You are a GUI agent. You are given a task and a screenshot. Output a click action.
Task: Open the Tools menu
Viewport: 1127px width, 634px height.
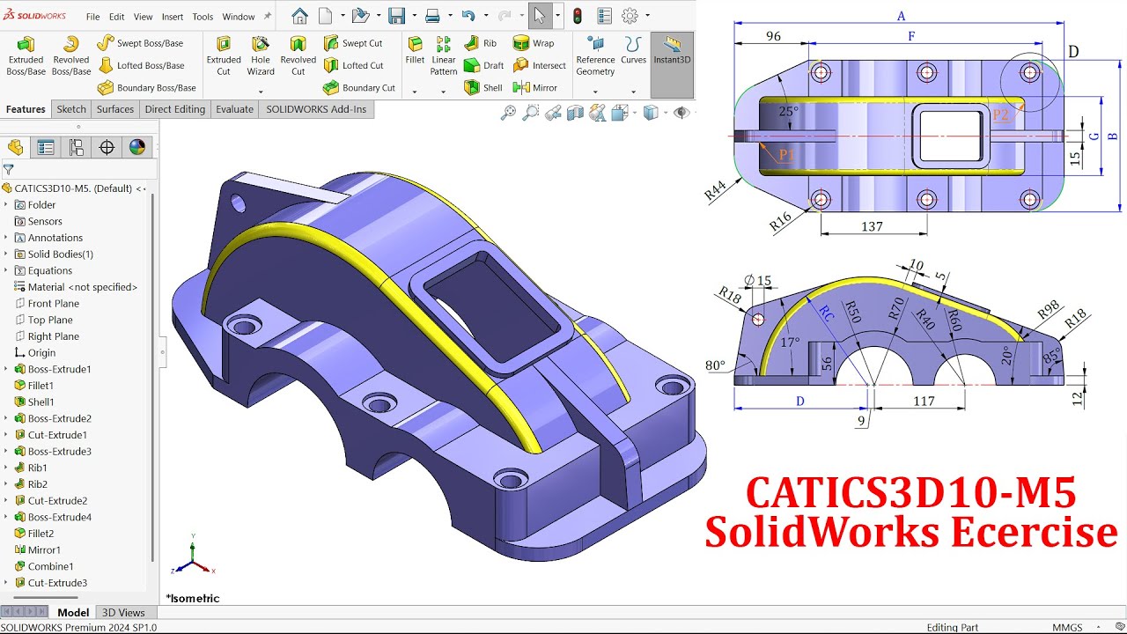[x=203, y=17]
